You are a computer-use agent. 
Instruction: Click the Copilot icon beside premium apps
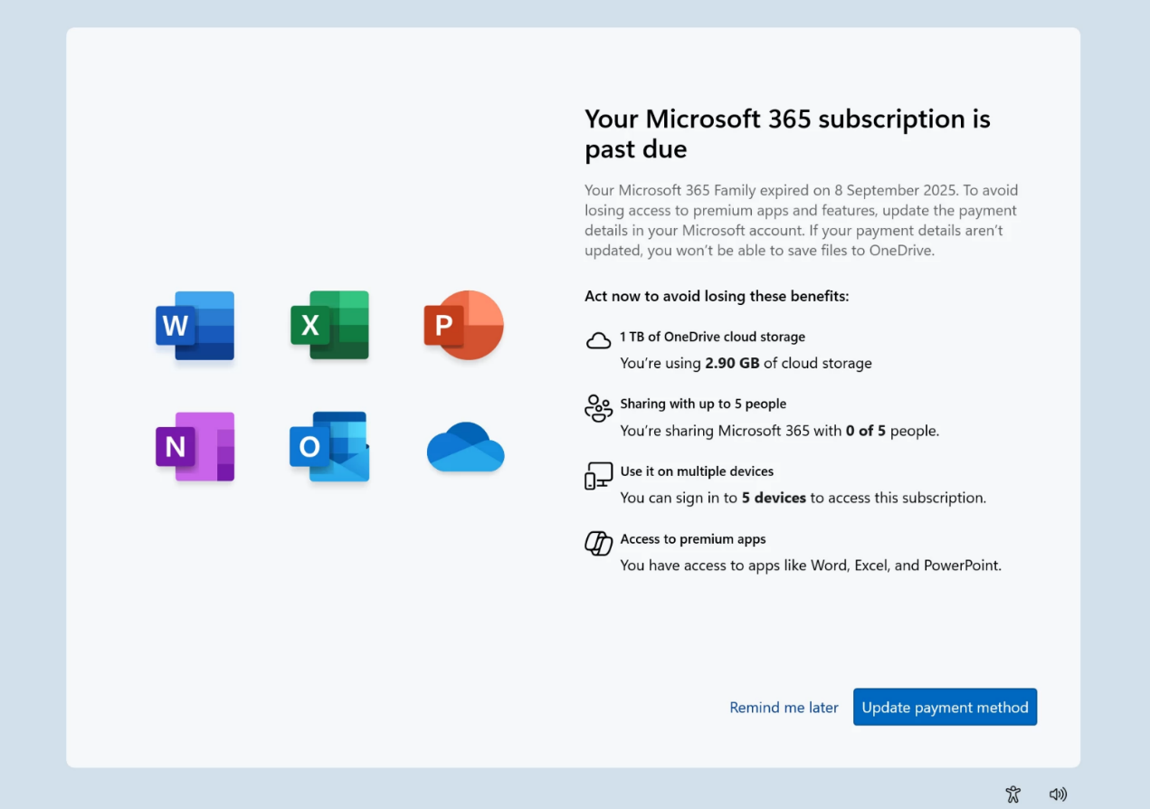[598, 543]
